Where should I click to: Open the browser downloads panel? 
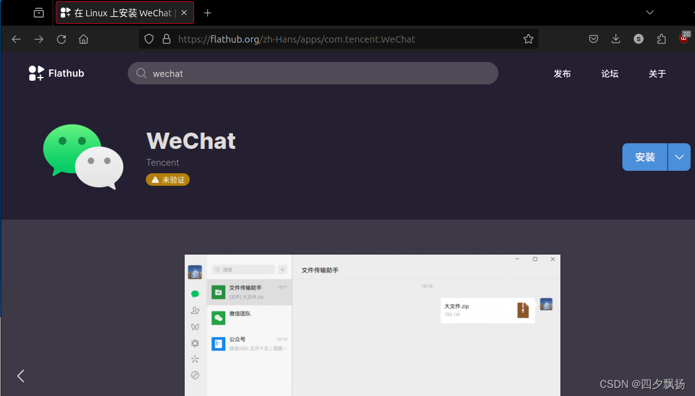[615, 39]
